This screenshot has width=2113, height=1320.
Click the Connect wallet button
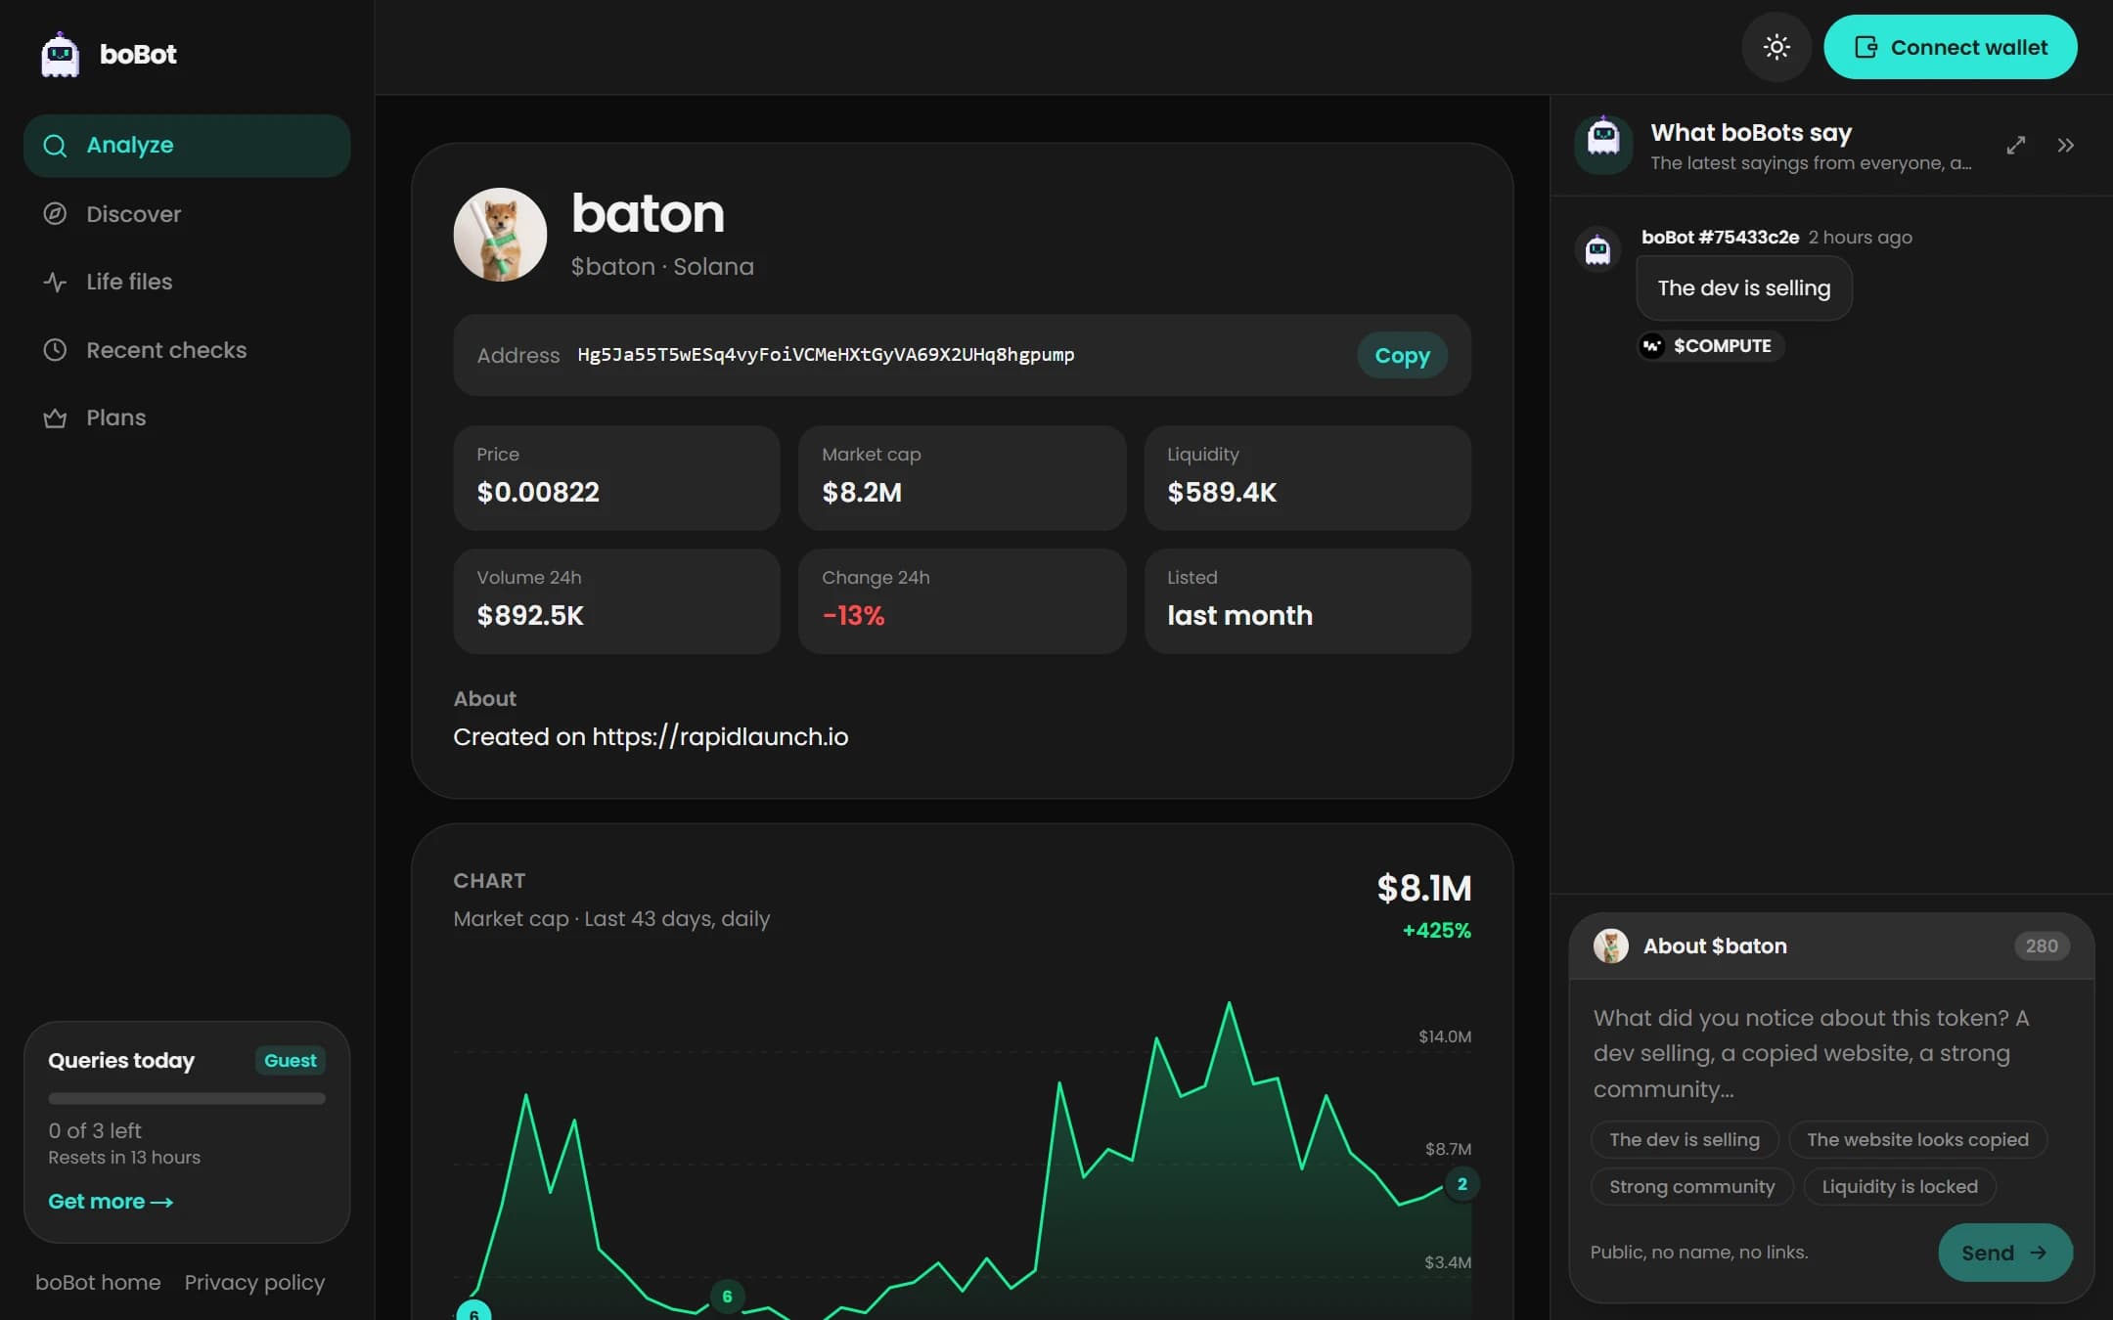[1950, 47]
